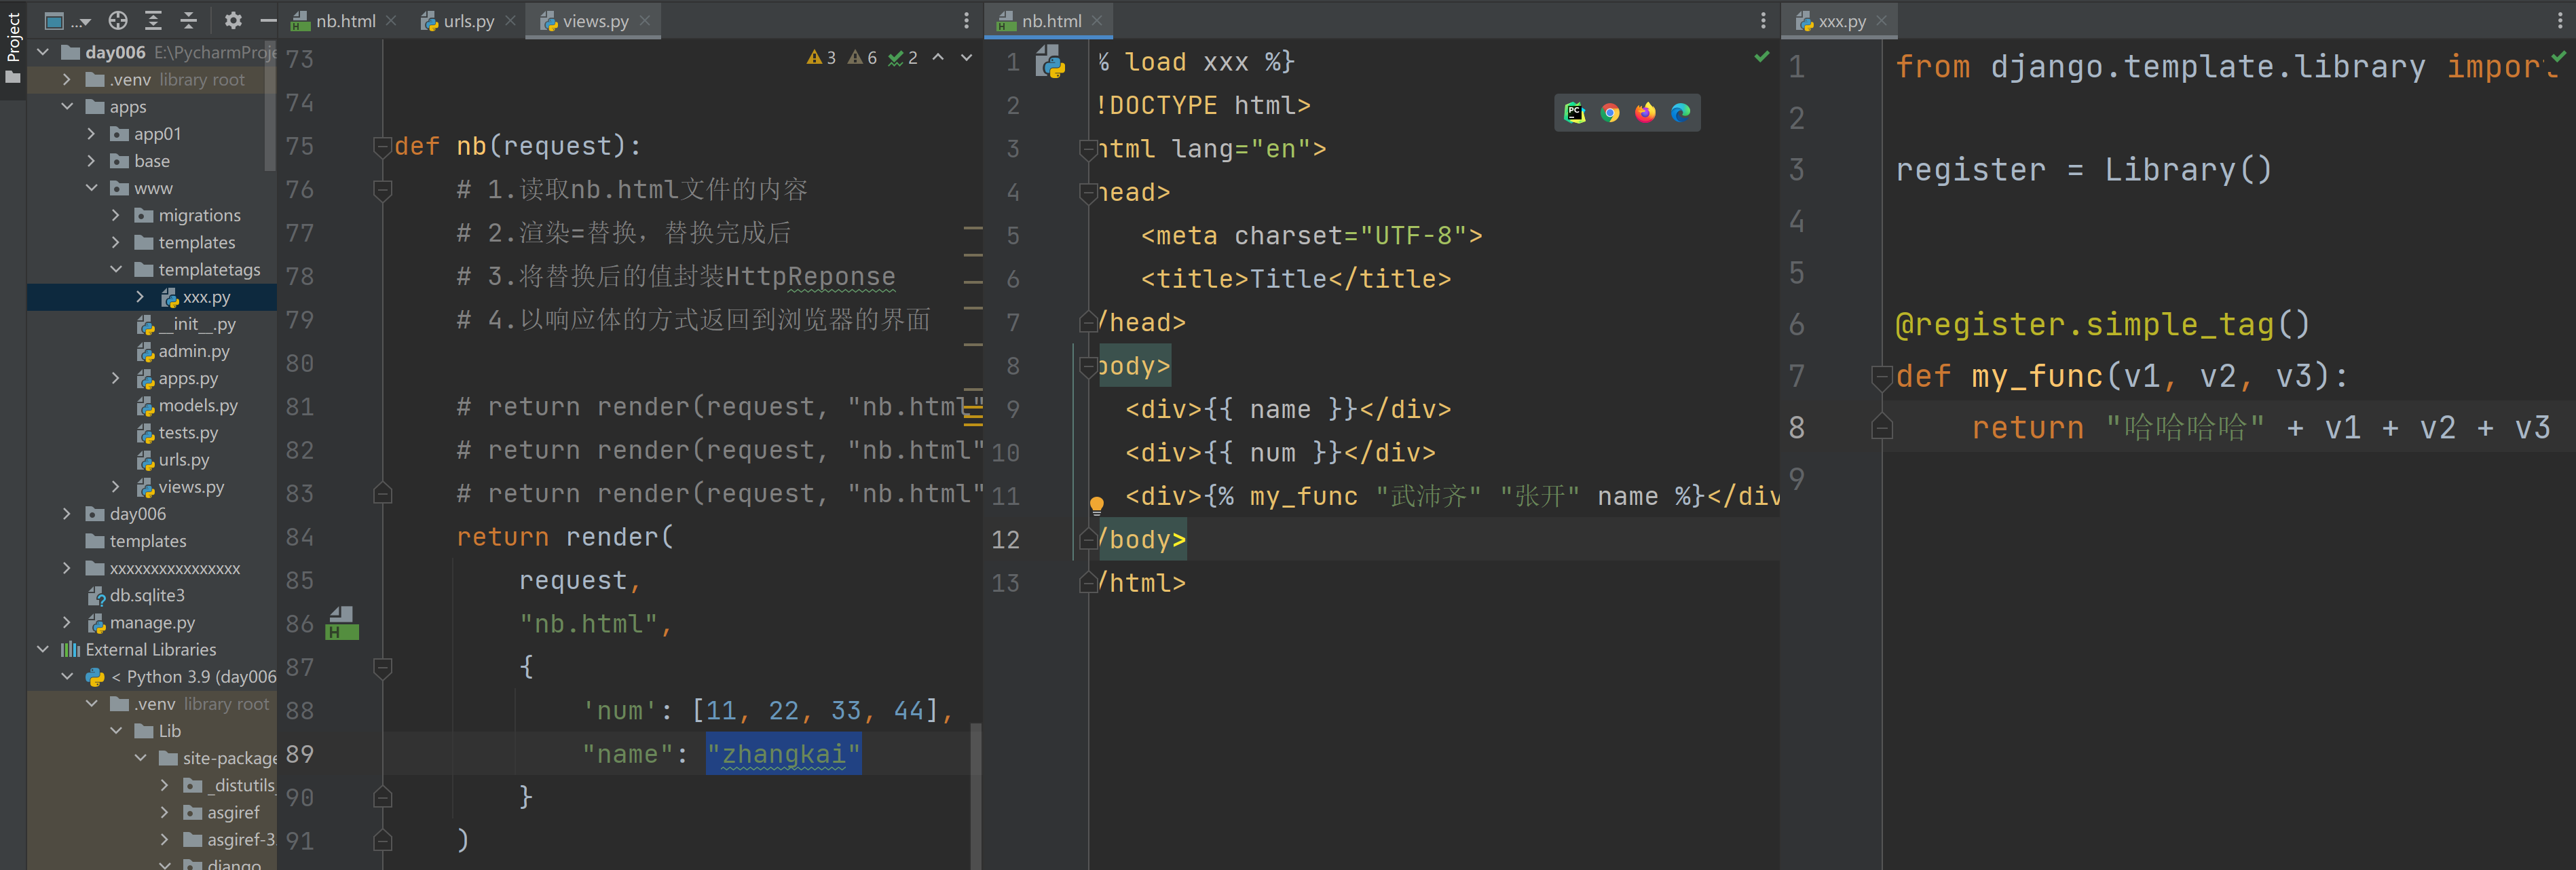Expand the xxx.py node in tree
Image resolution: width=2576 pixels, height=870 pixels.
[x=140, y=296]
